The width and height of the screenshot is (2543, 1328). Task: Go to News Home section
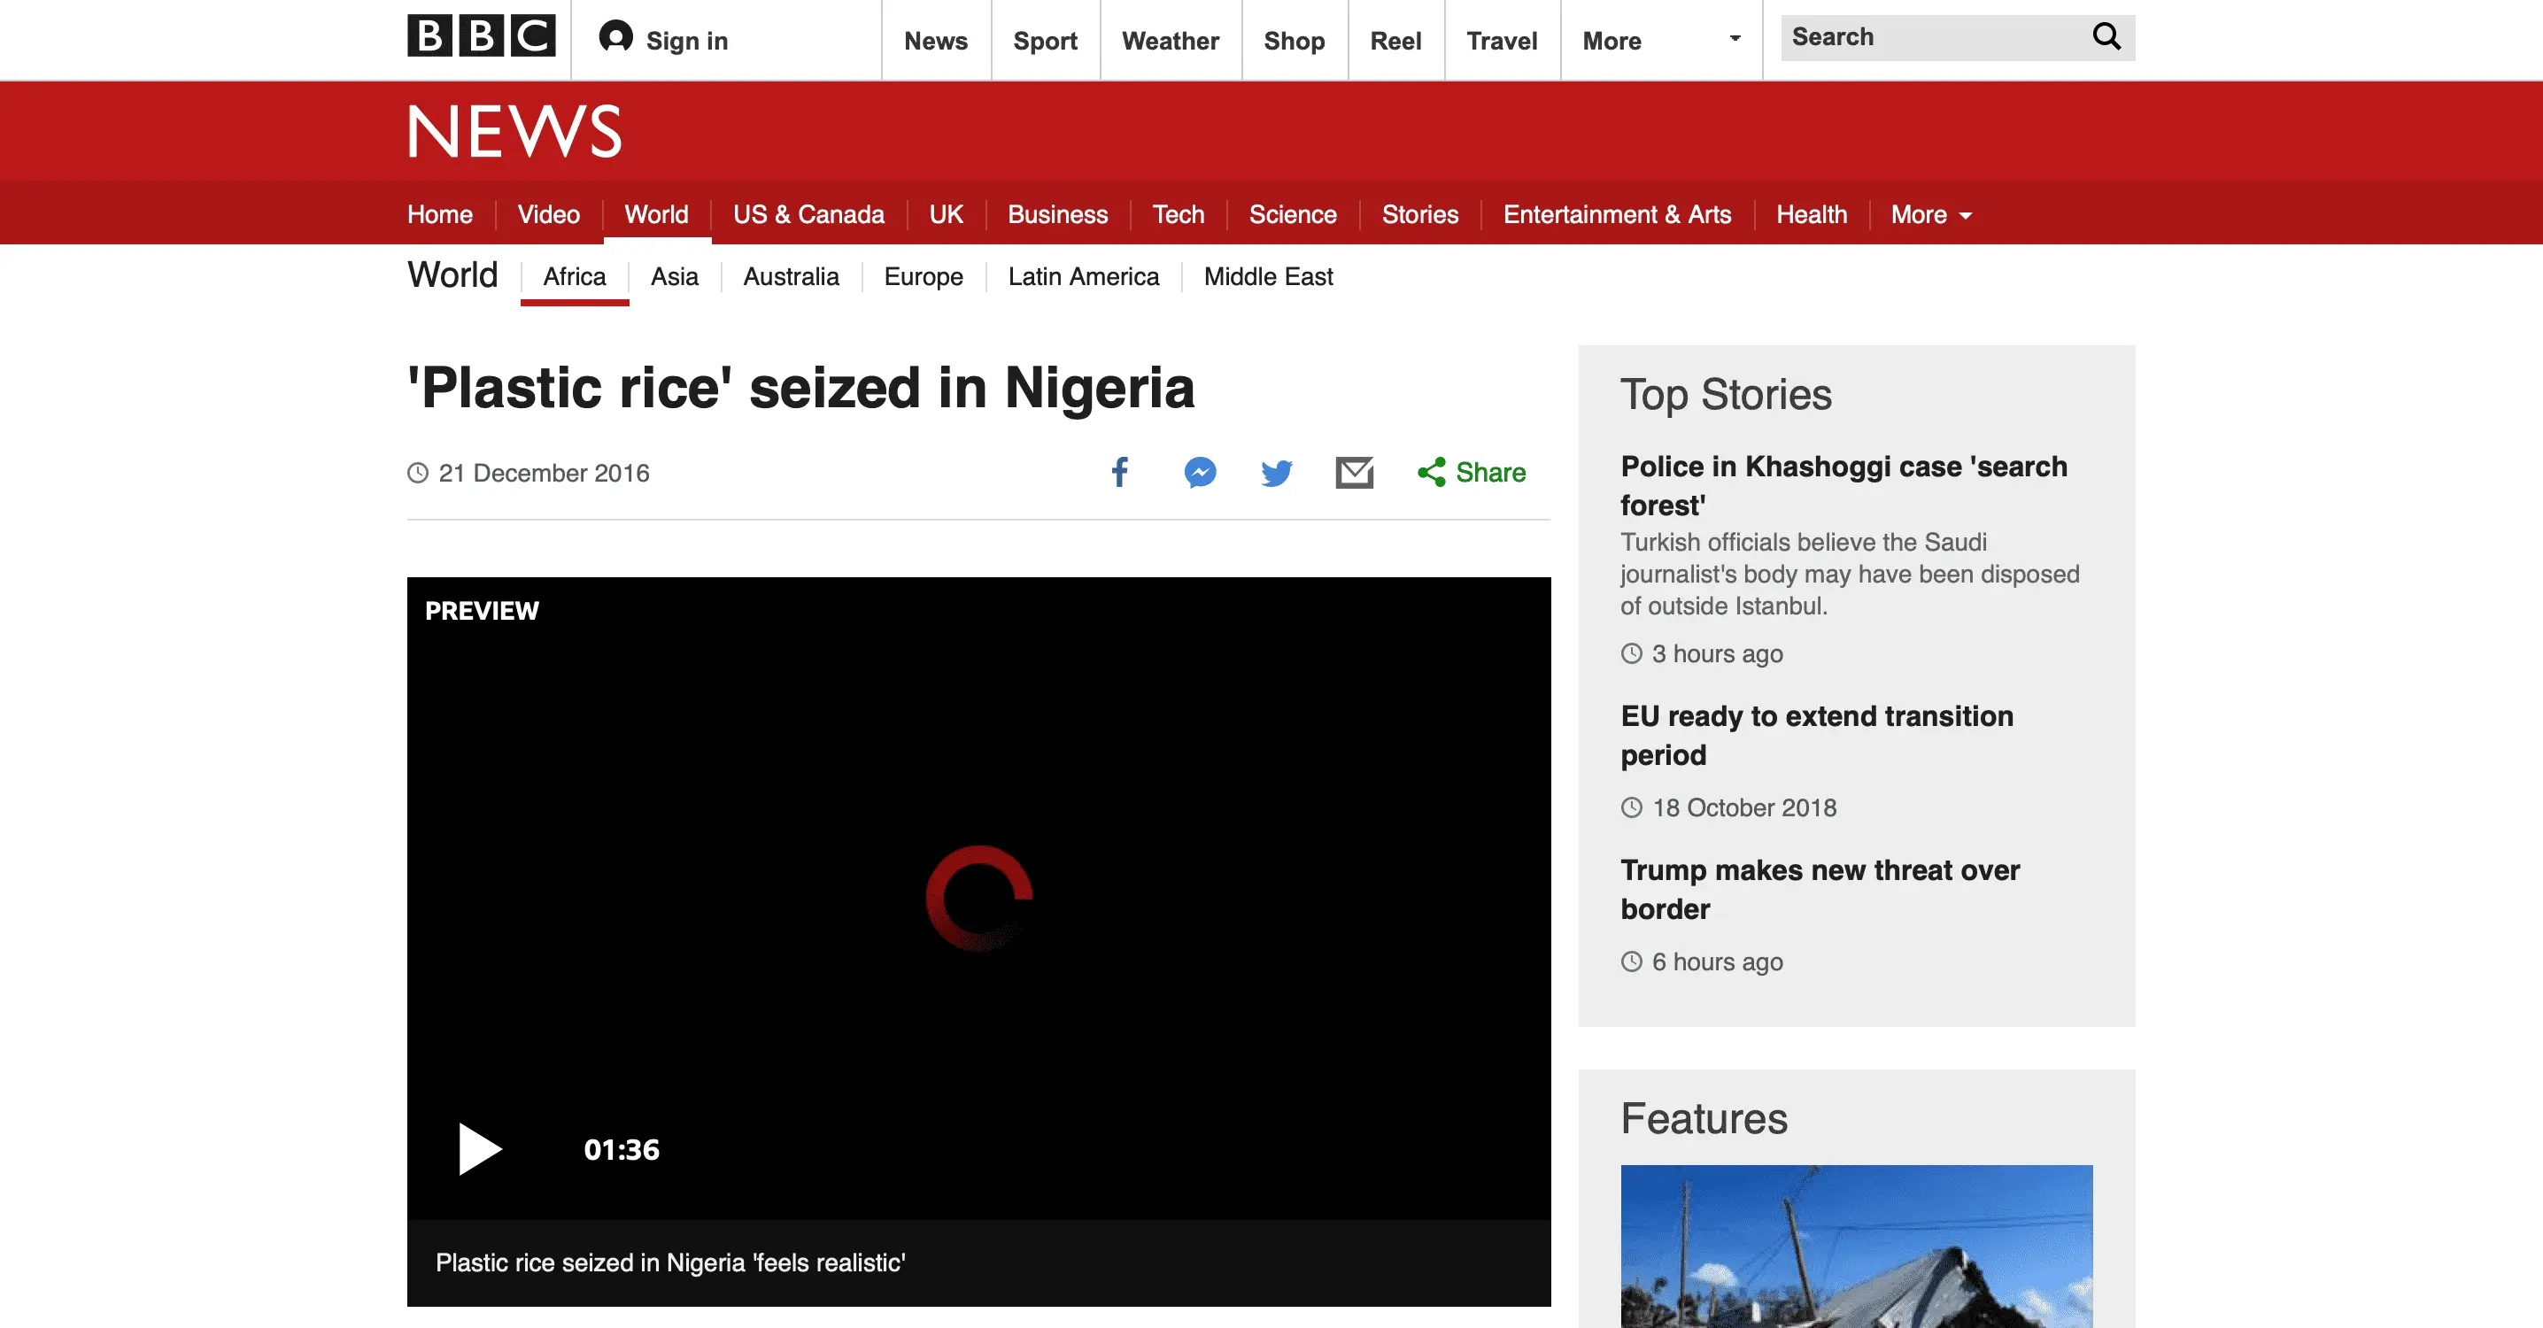point(439,214)
